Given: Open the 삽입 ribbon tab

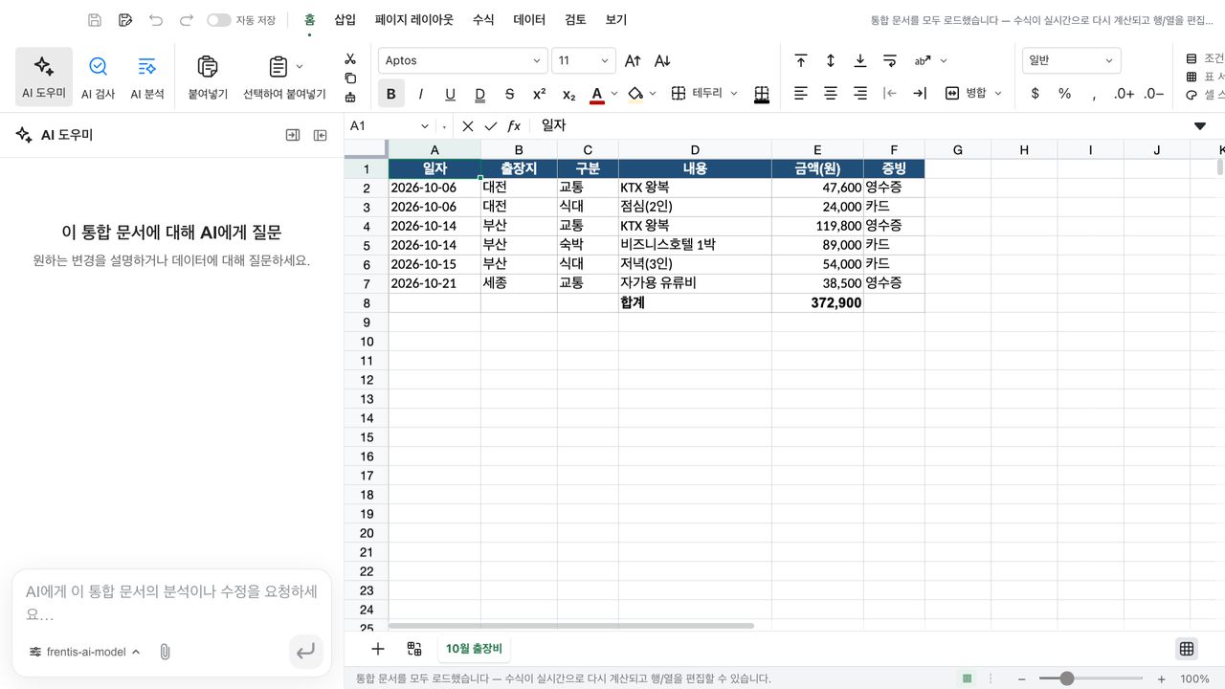Looking at the screenshot, I should point(345,19).
